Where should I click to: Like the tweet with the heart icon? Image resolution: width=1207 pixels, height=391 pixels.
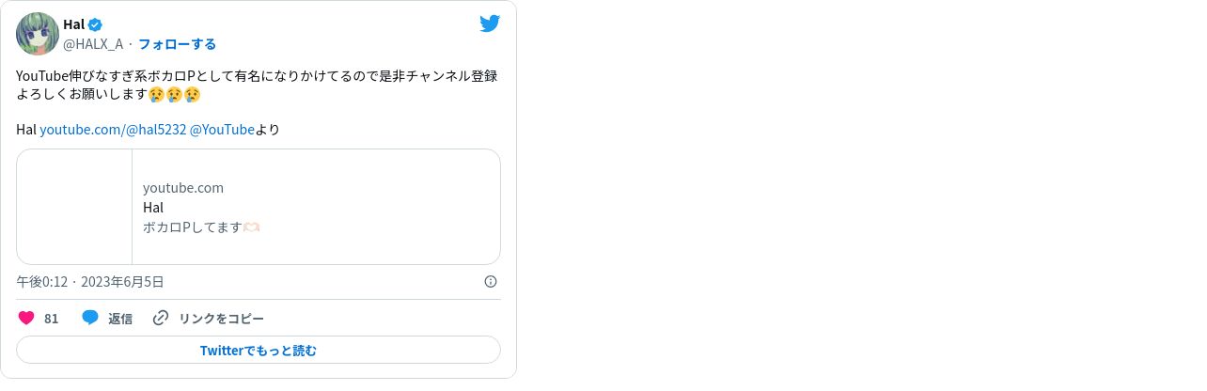(x=26, y=318)
